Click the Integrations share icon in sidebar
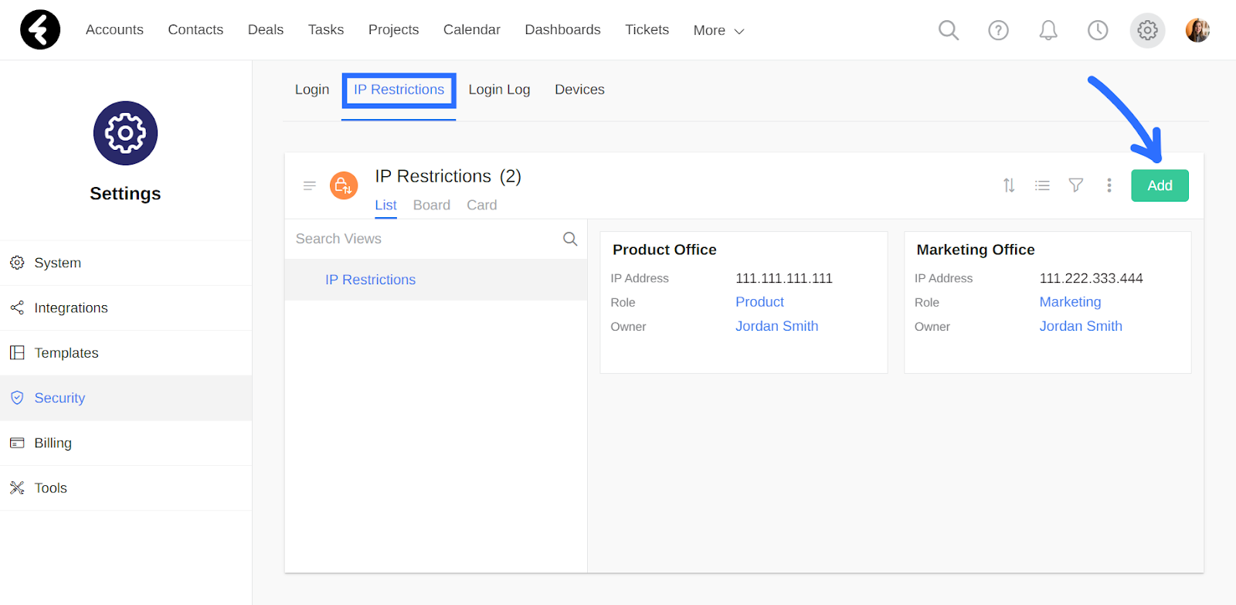1236x605 pixels. point(17,308)
